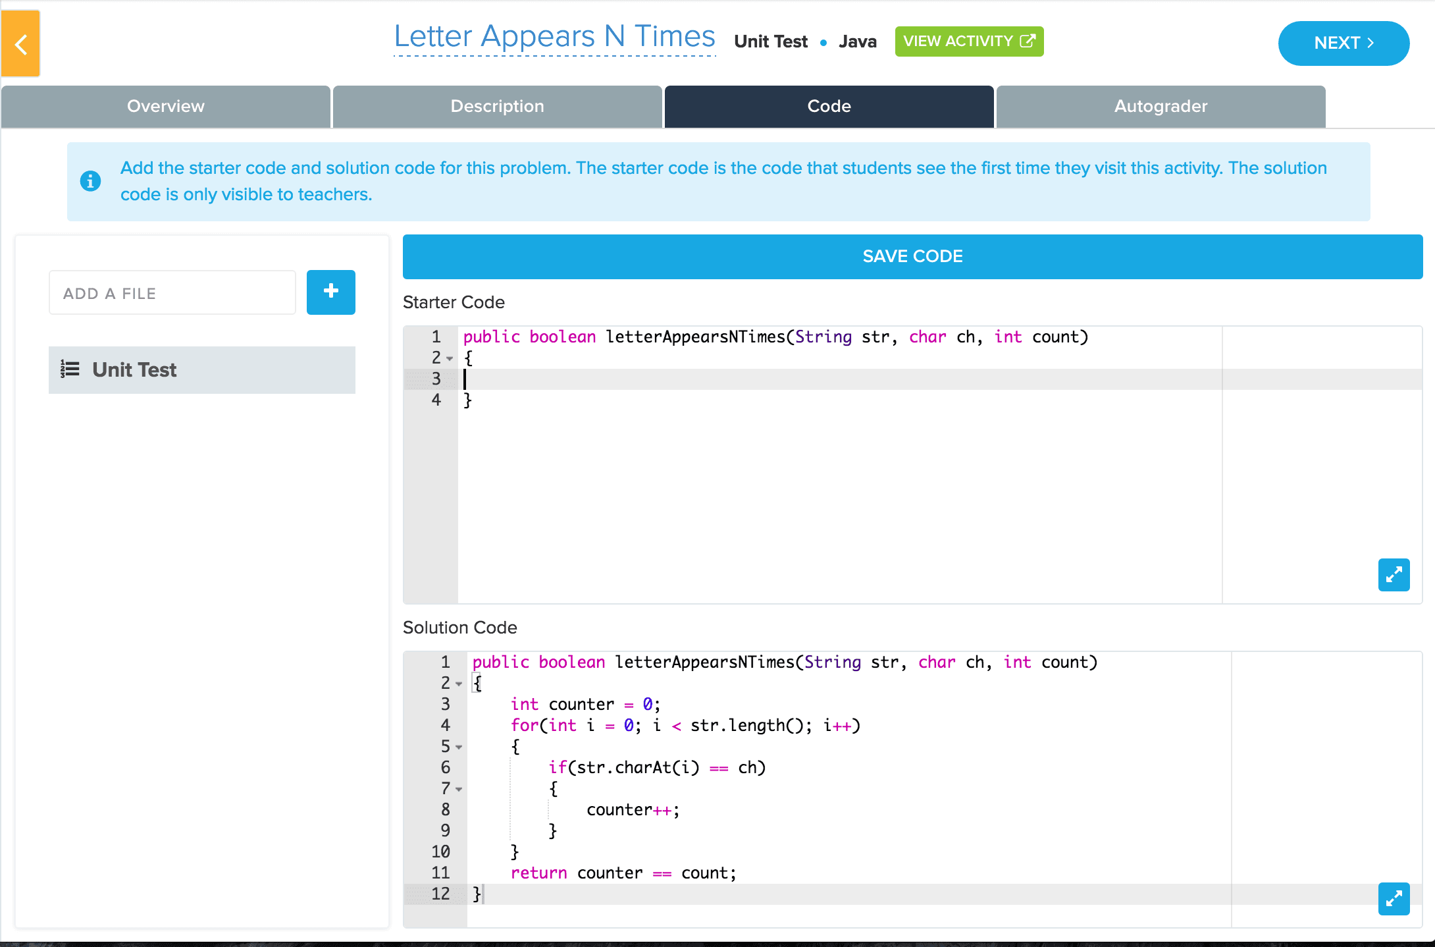Collapse fold arrow on starter code line 2
The image size is (1435, 947).
[450, 359]
